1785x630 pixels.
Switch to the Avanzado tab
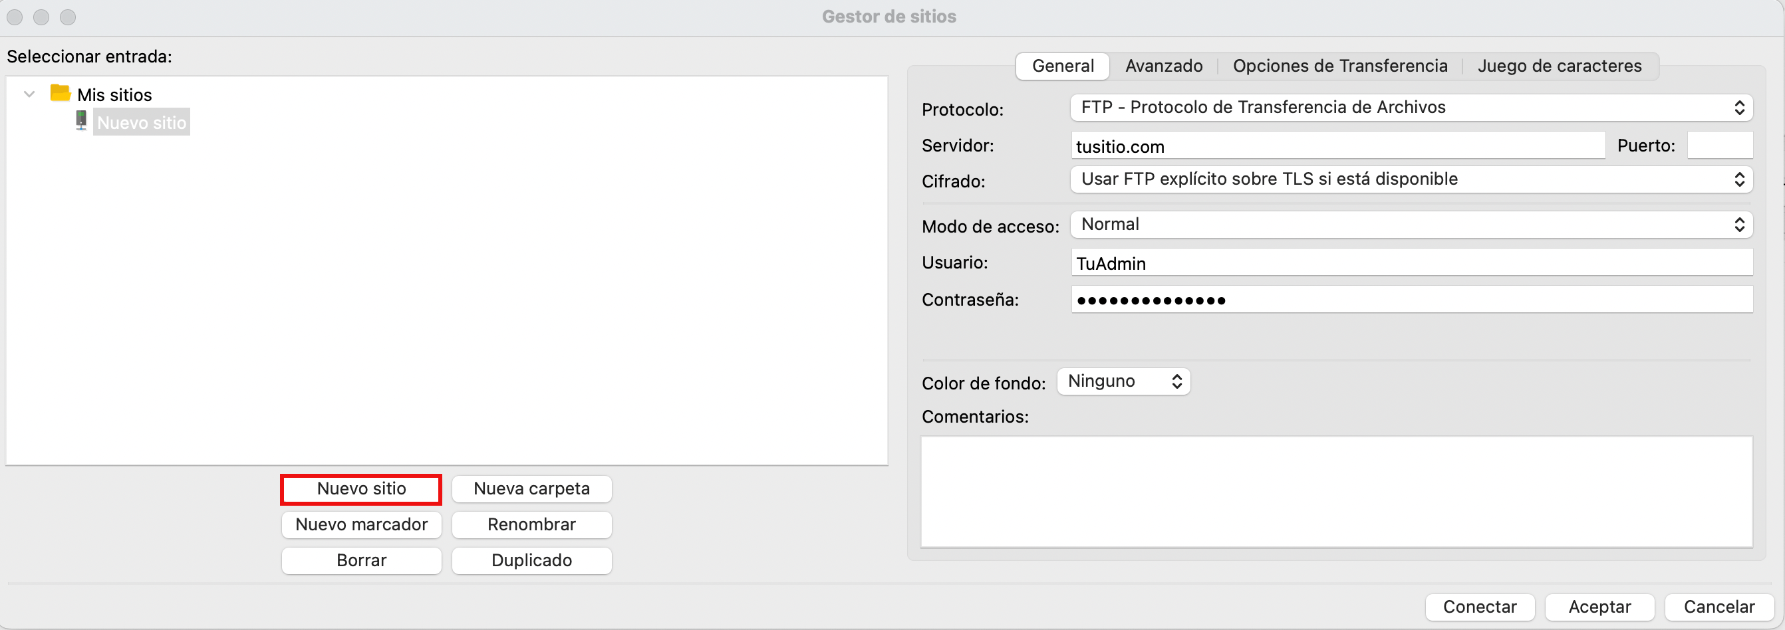pyautogui.click(x=1163, y=66)
